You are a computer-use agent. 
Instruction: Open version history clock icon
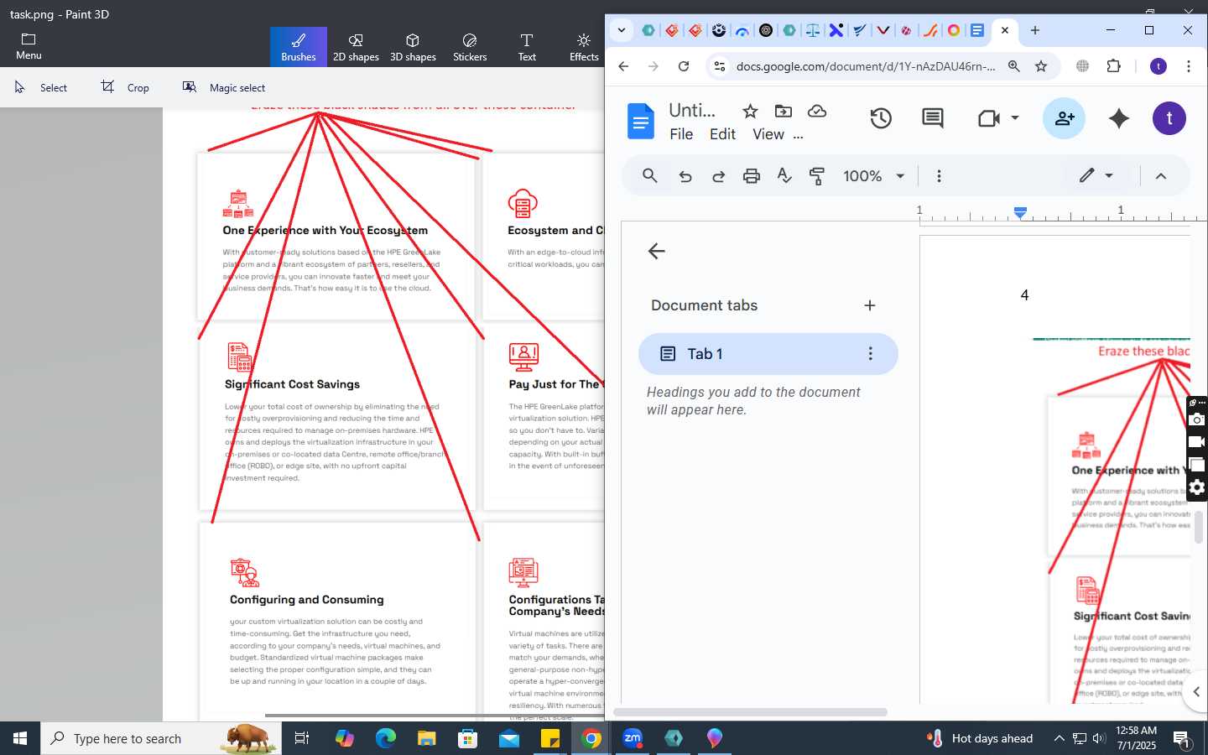pyautogui.click(x=881, y=118)
